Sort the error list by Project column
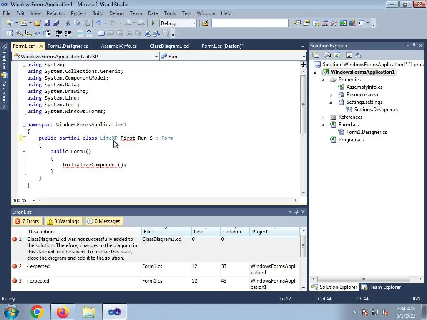This screenshot has height=320, width=427. tap(274, 231)
